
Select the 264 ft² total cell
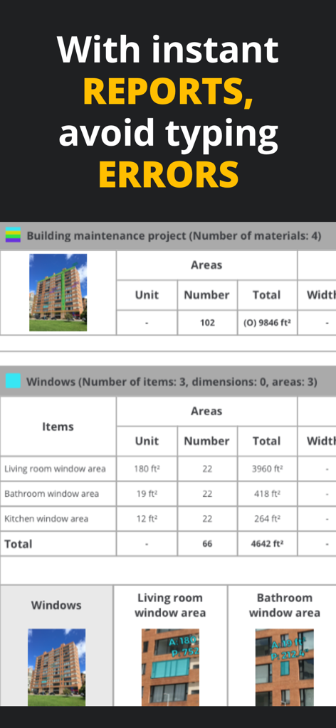[267, 518]
